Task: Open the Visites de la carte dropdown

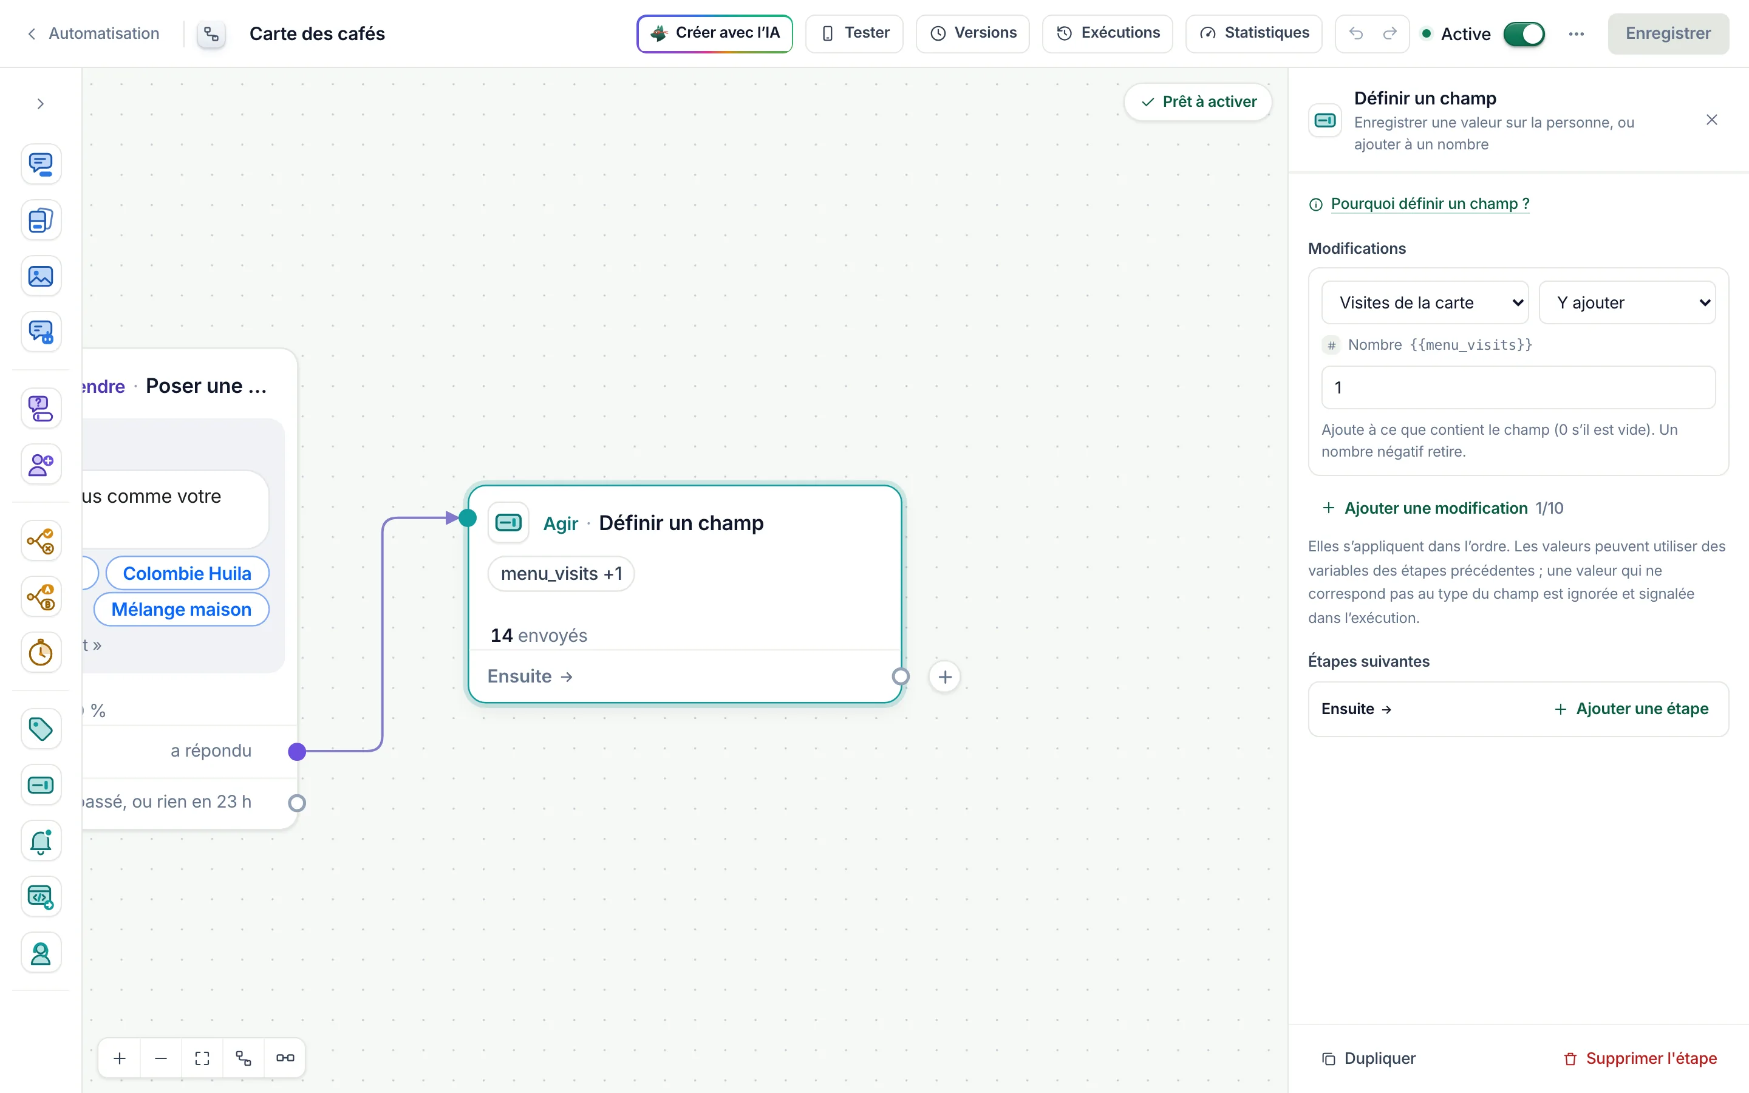Action: 1425,302
